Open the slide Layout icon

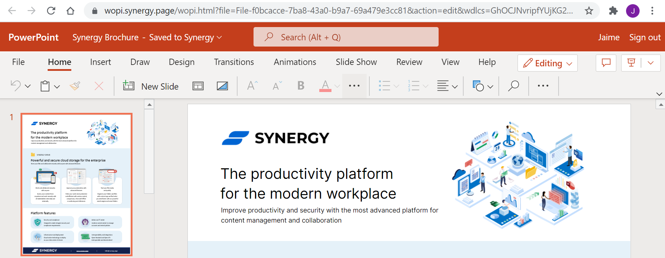198,86
